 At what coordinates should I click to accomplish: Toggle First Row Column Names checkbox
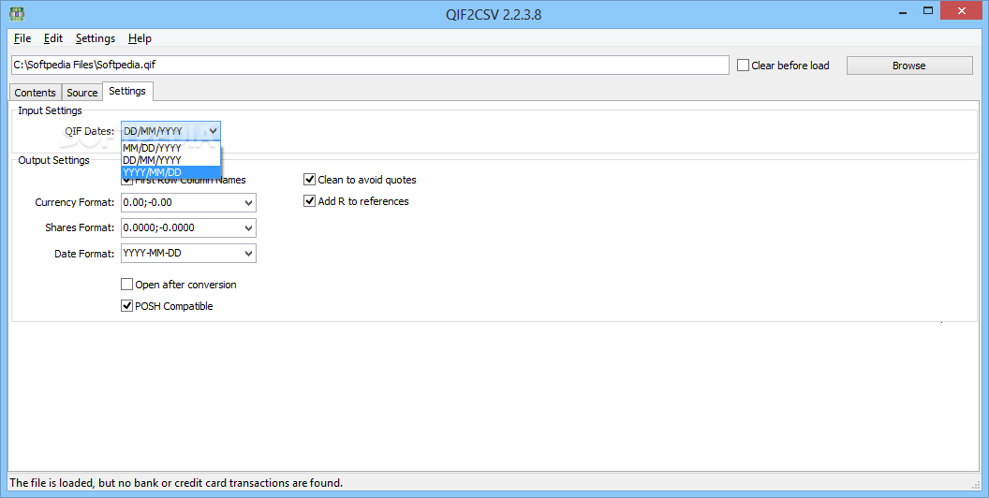pyautogui.click(x=126, y=180)
